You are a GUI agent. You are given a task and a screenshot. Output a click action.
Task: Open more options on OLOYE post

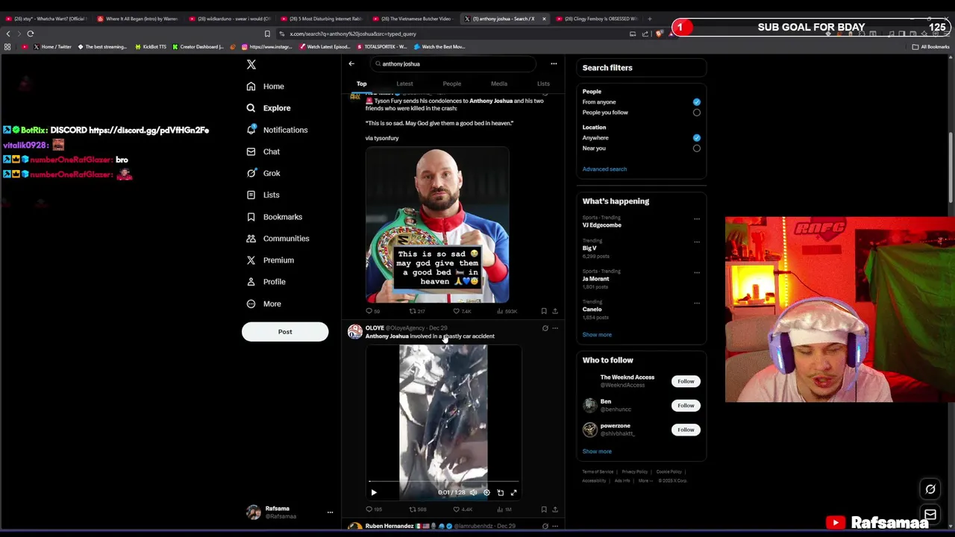pos(555,328)
